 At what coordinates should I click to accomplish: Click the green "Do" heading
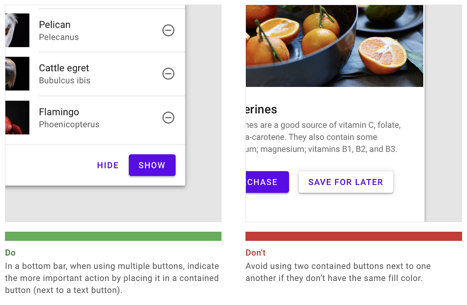pos(10,252)
